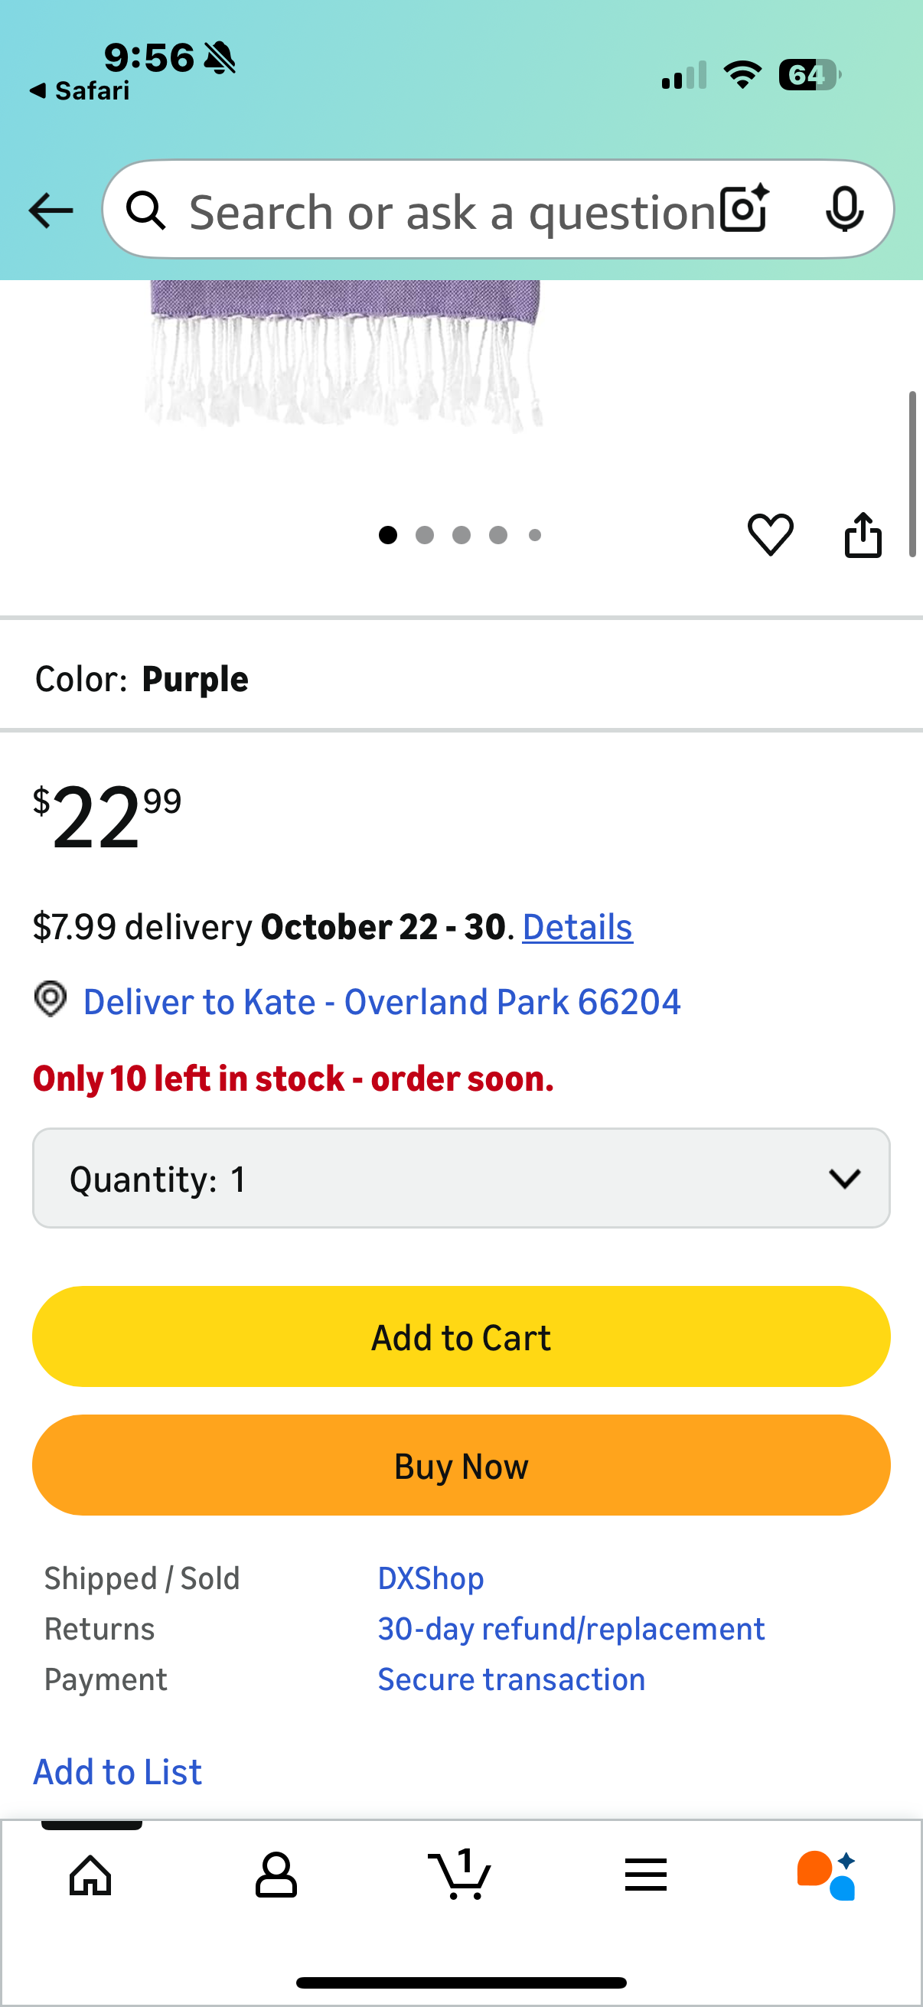This screenshot has width=923, height=2007.
Task: Expand the Color Purple option row
Action: coord(461,680)
